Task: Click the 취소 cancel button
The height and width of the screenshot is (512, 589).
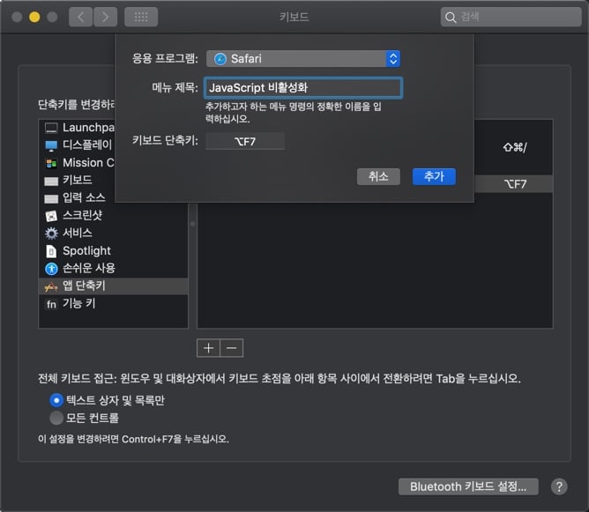Action: click(378, 177)
